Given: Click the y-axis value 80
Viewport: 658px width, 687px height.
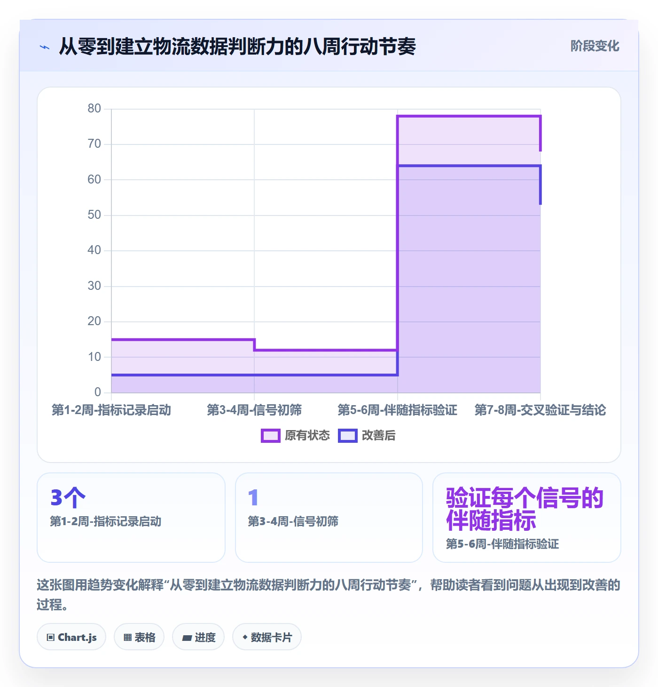Looking at the screenshot, I should 94,109.
